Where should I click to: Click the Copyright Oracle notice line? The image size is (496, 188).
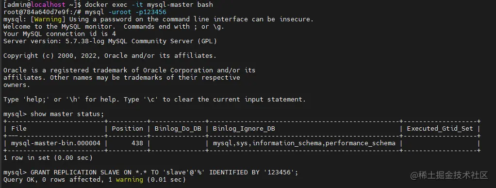tap(110, 56)
